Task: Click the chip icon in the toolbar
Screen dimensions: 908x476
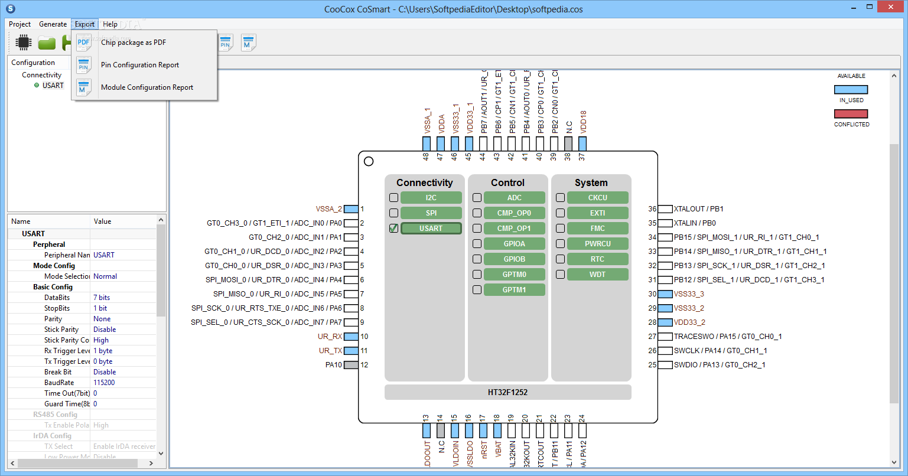Action: [24, 43]
